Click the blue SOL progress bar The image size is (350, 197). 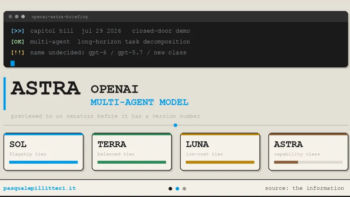click(43, 162)
